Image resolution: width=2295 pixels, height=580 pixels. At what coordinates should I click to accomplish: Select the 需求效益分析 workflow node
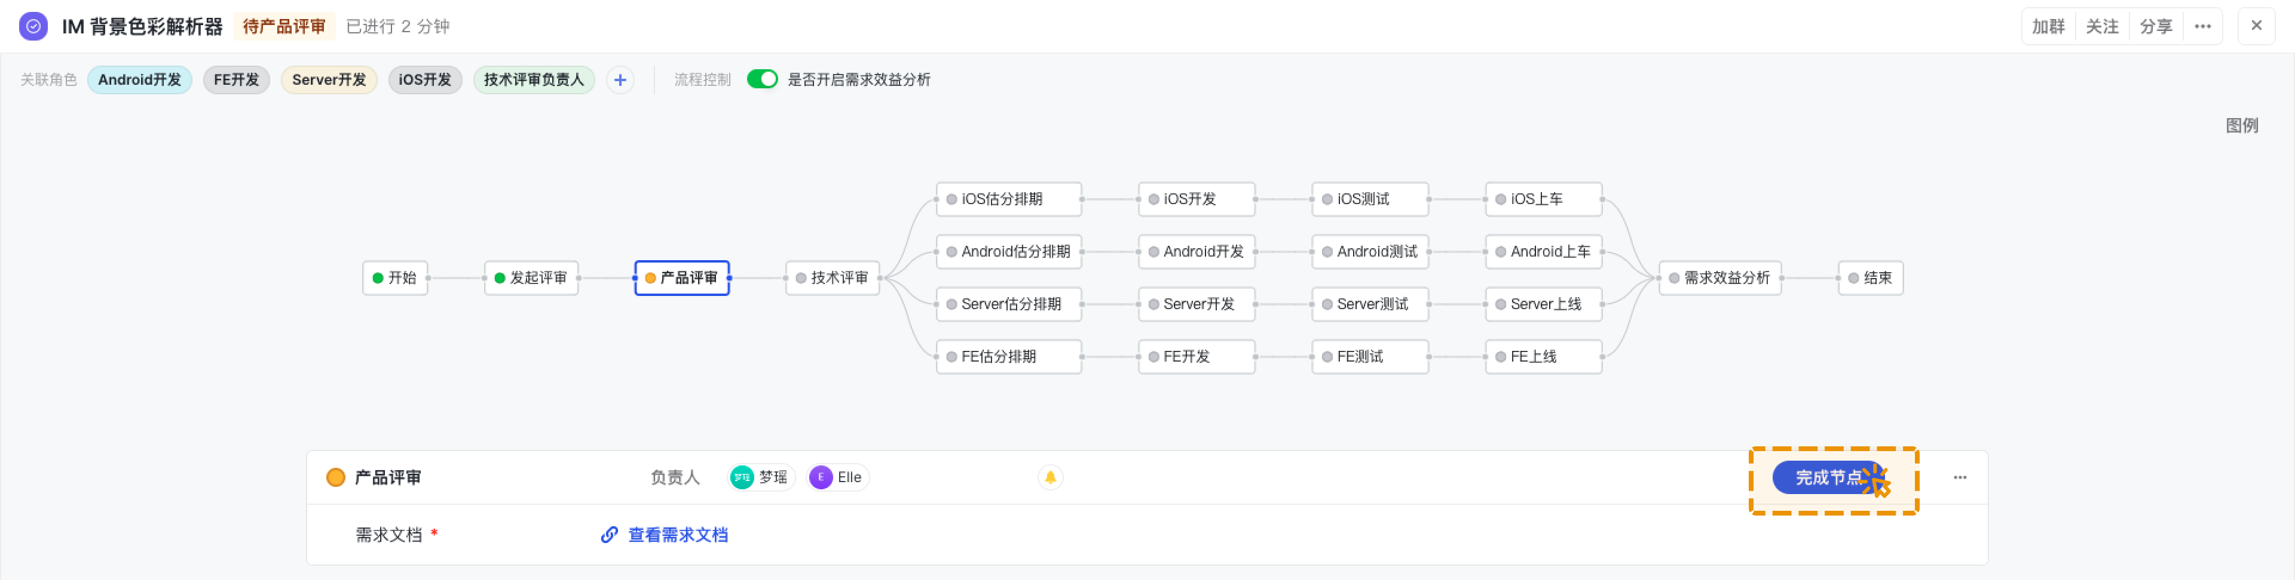coord(1721,277)
